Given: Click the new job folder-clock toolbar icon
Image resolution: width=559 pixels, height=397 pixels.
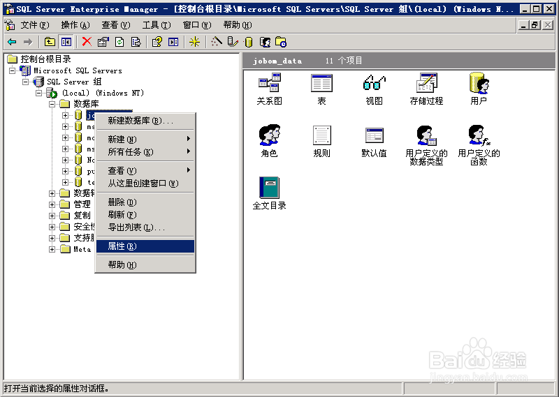Looking at the screenshot, I should coord(281,42).
